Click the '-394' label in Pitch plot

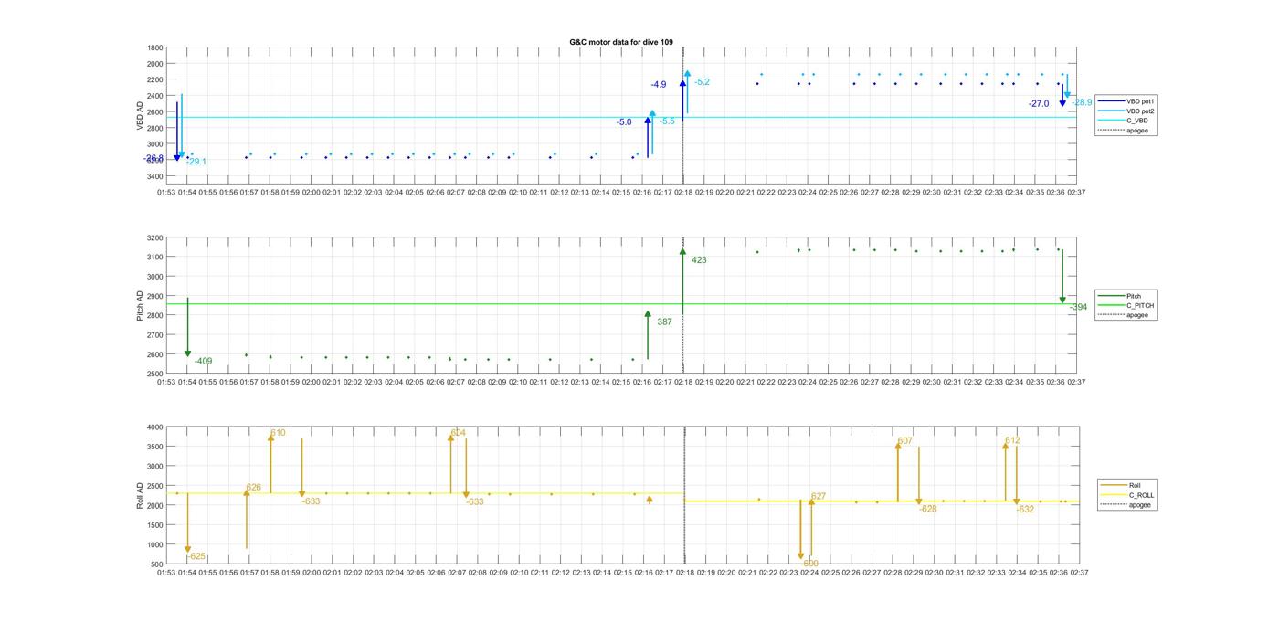click(x=1079, y=308)
